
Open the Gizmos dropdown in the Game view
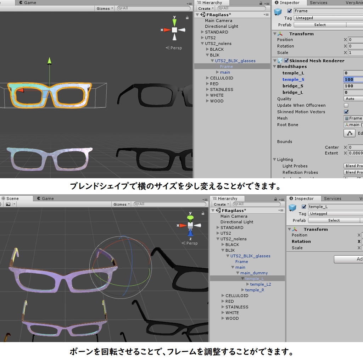pos(104,8)
